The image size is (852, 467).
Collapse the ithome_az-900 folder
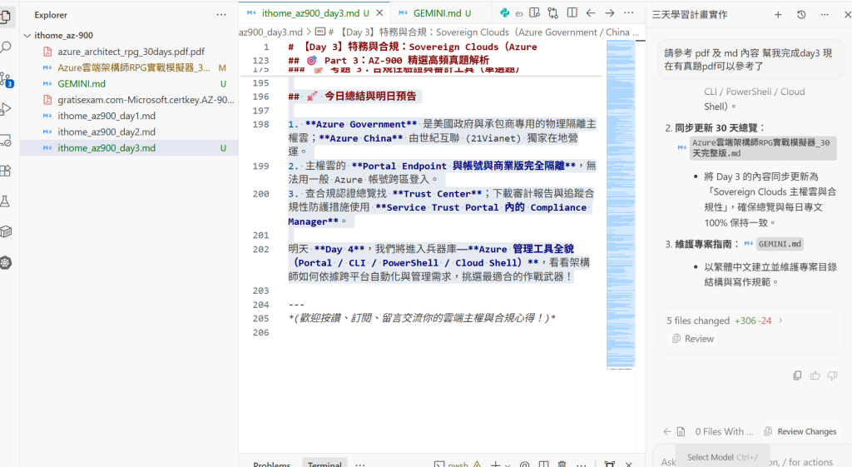click(x=27, y=35)
